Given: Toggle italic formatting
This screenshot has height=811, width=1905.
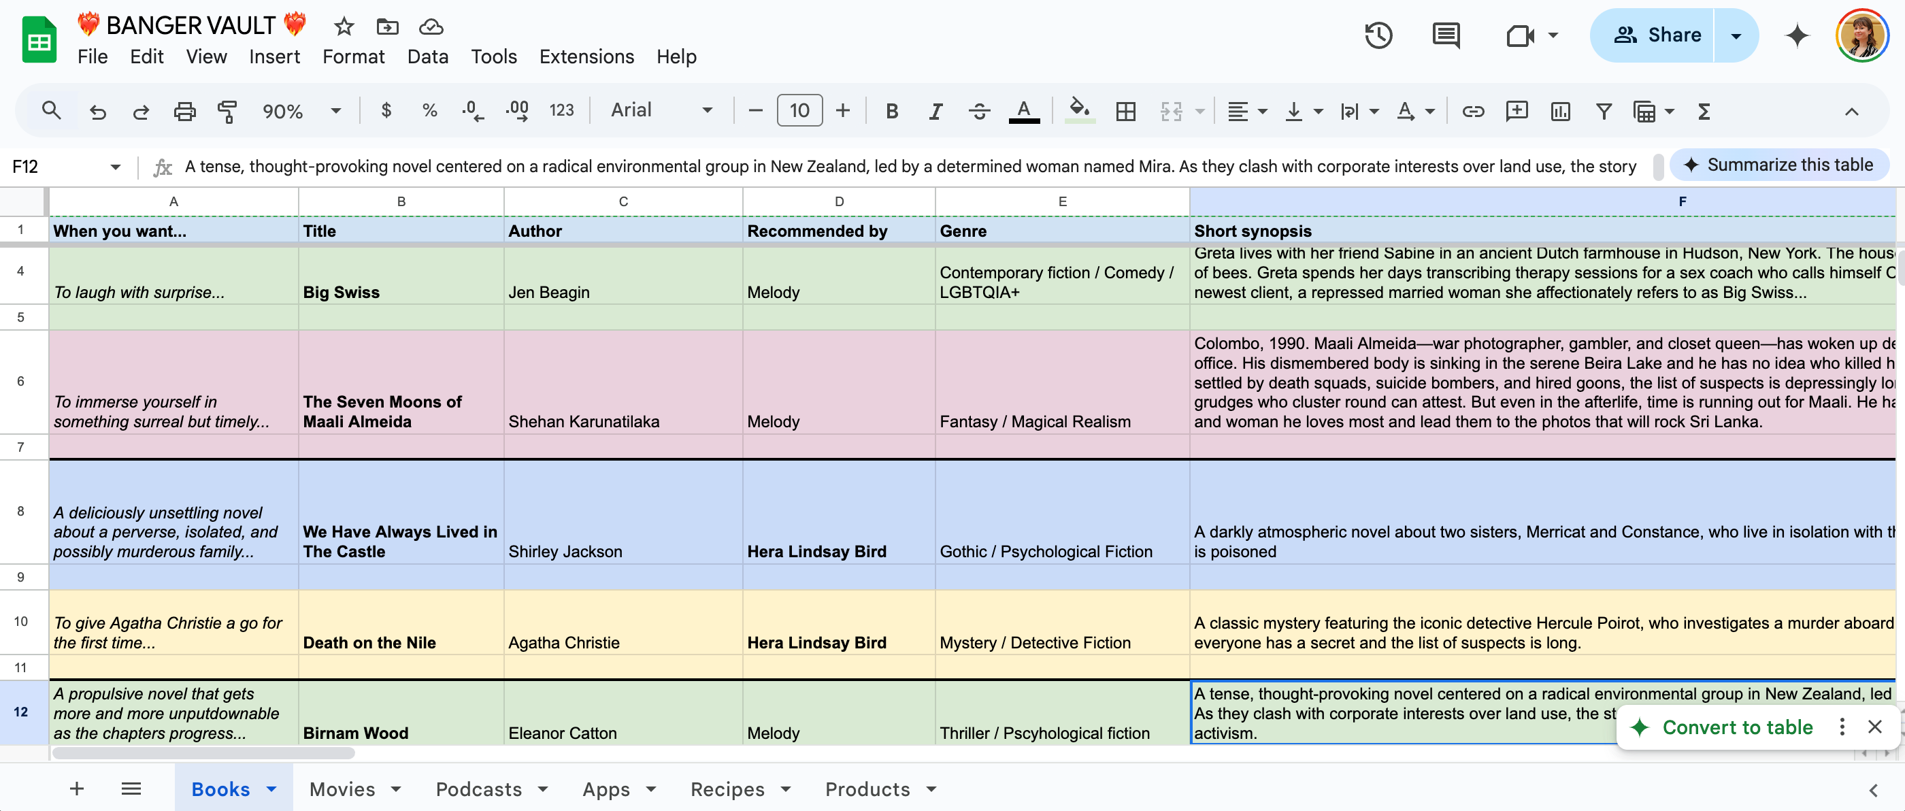Looking at the screenshot, I should coord(935,111).
